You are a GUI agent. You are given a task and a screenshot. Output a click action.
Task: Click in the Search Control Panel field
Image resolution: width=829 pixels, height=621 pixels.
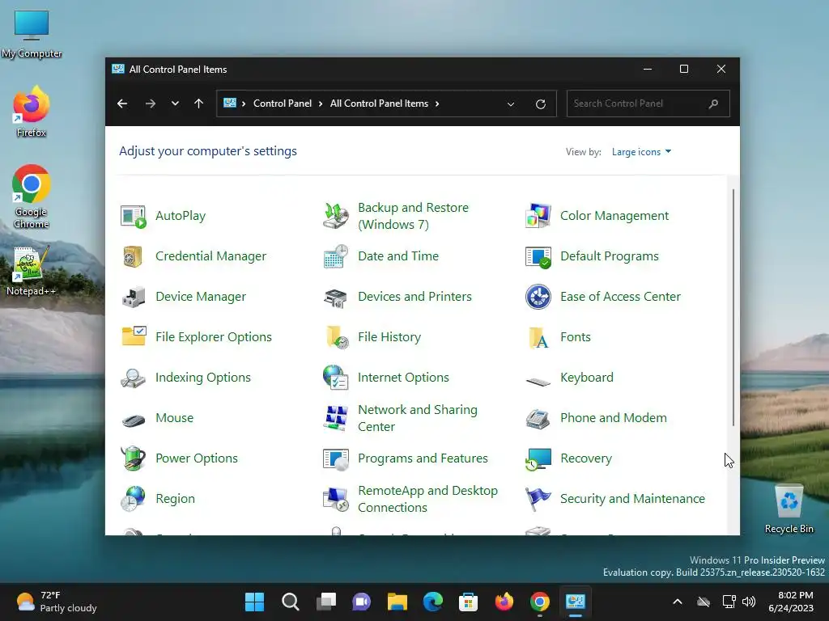(x=648, y=103)
